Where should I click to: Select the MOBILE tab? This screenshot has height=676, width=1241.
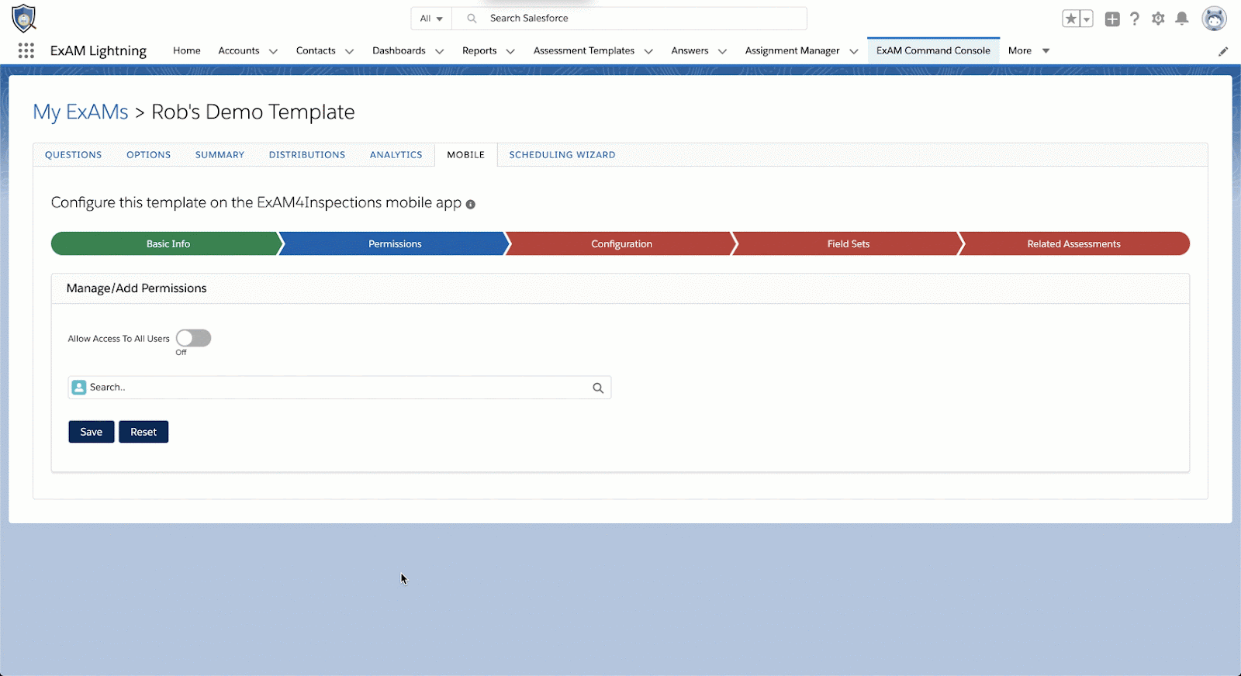coord(465,155)
